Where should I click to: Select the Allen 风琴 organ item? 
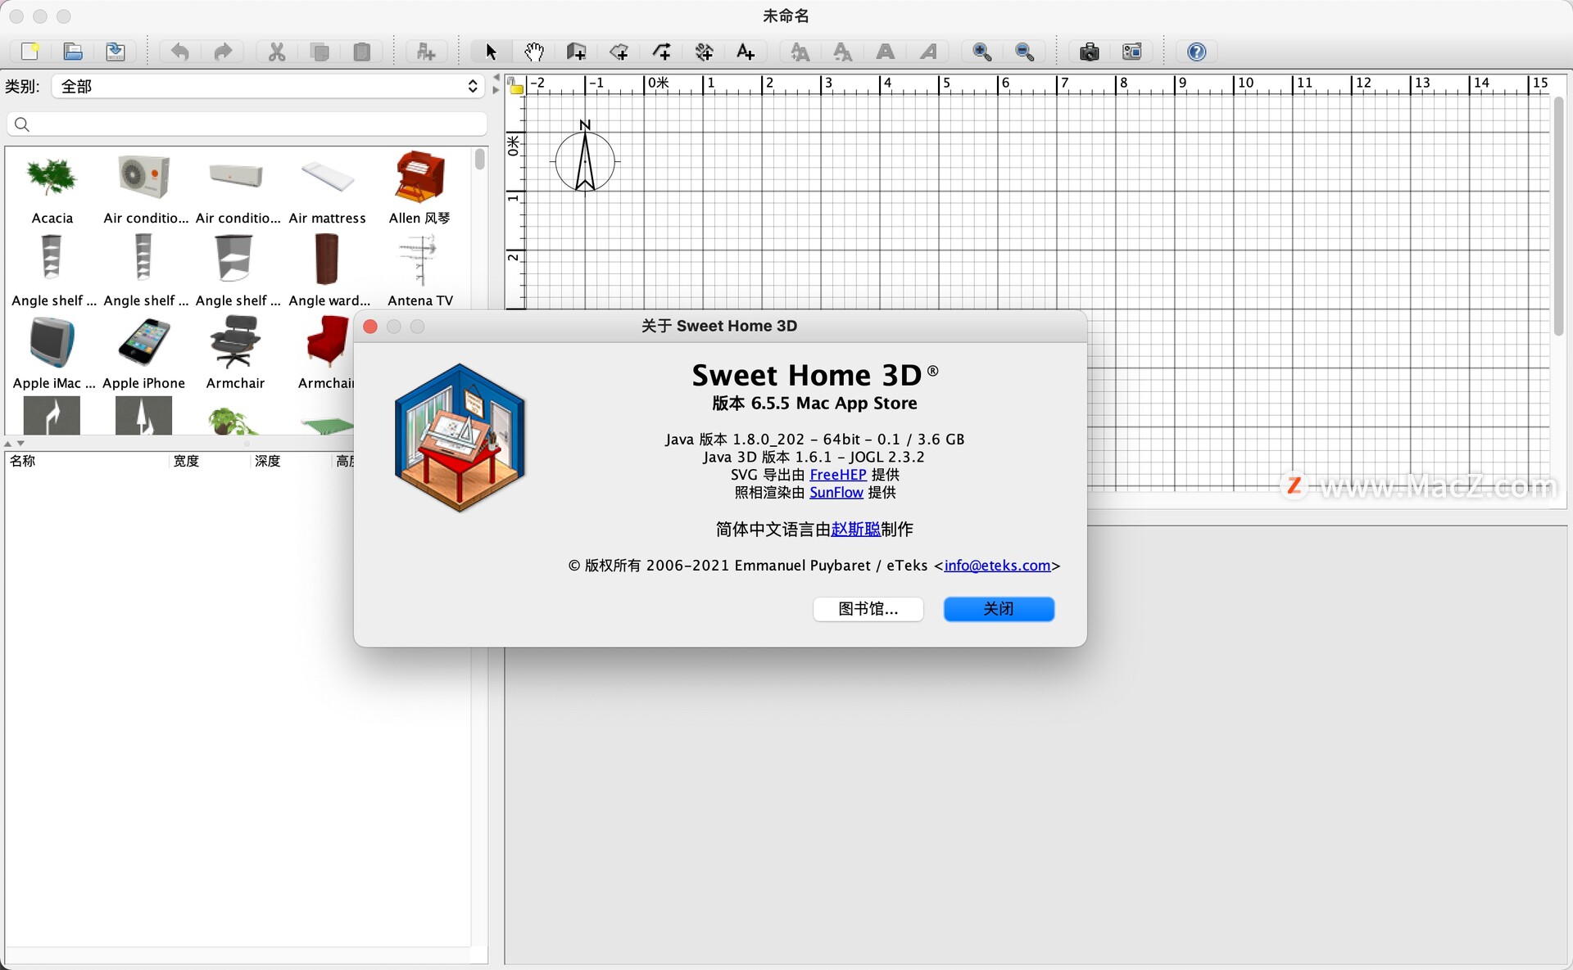click(x=419, y=187)
